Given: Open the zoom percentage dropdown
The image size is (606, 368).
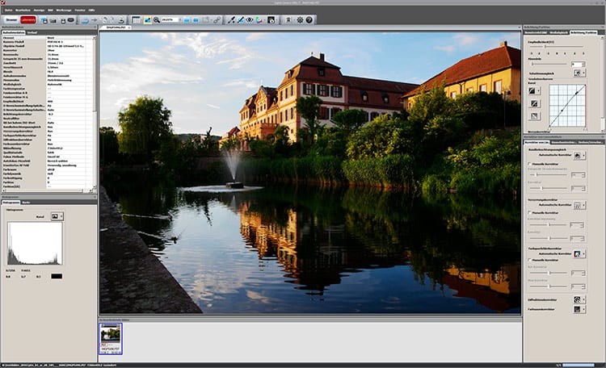Looking at the screenshot, I should (x=180, y=19).
